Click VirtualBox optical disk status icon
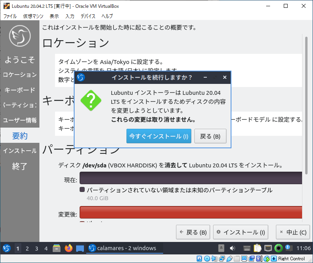Screen dimensions: 313x263 pos(207,259)
